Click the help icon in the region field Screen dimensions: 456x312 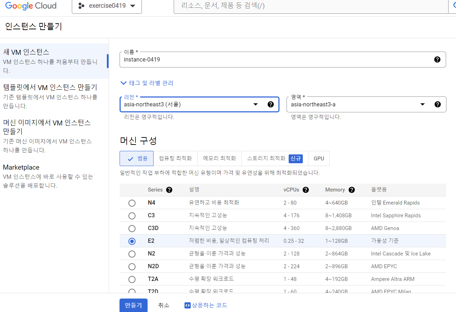coord(271,104)
